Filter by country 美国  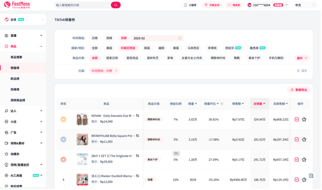point(109,48)
